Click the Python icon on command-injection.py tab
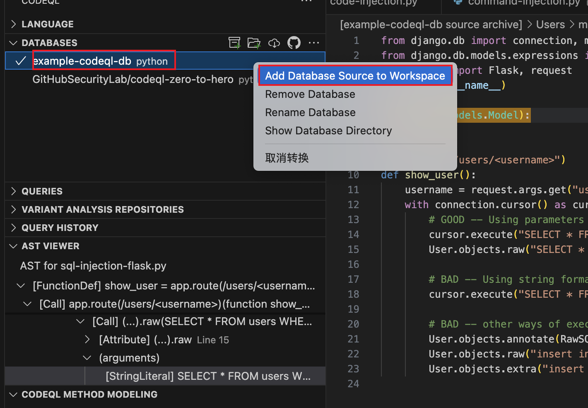This screenshot has width=588, height=408. click(x=458, y=2)
